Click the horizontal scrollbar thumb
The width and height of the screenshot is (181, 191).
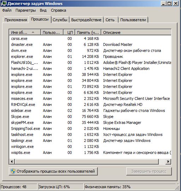click(x=86, y=162)
